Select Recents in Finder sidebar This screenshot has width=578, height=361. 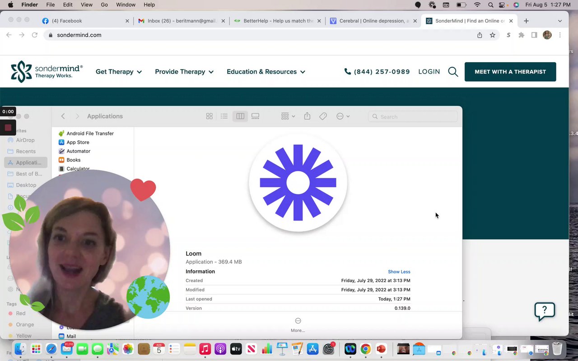pos(26,152)
